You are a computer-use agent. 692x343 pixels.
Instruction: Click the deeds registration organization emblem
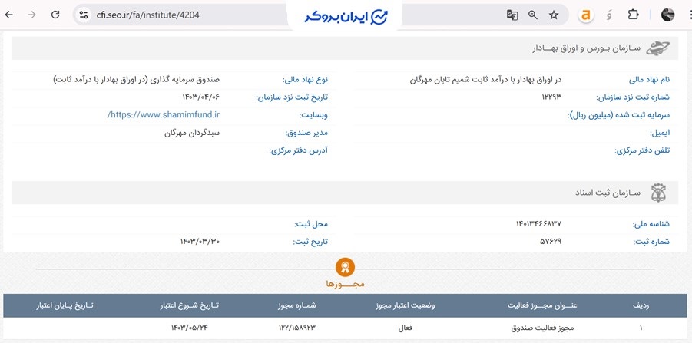(658, 193)
